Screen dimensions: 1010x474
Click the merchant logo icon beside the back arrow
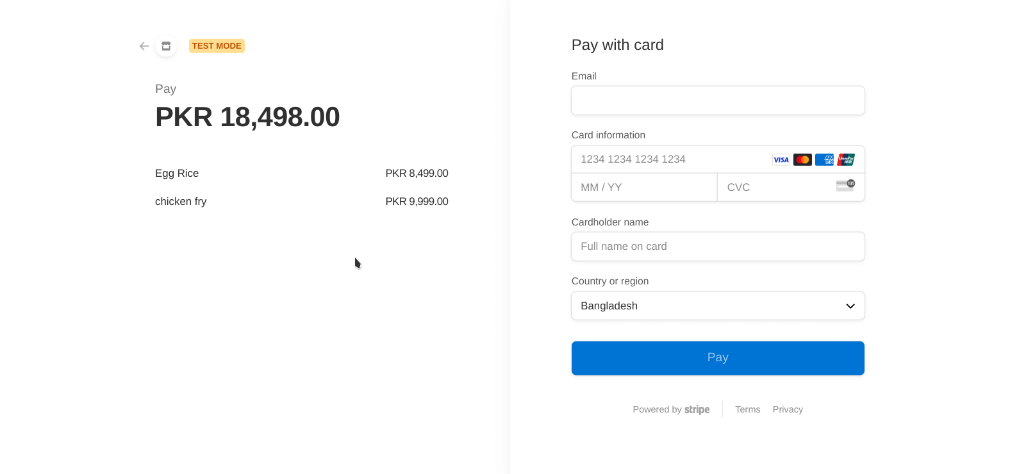coord(165,45)
